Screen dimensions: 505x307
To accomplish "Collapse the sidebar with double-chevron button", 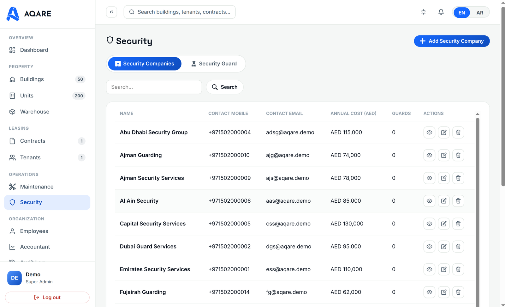I will coord(111,12).
